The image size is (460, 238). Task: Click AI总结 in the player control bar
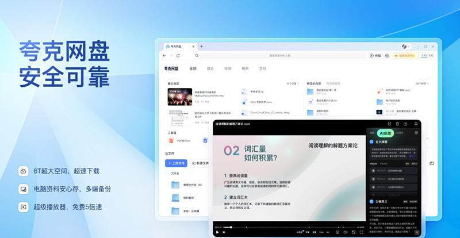click(300, 232)
